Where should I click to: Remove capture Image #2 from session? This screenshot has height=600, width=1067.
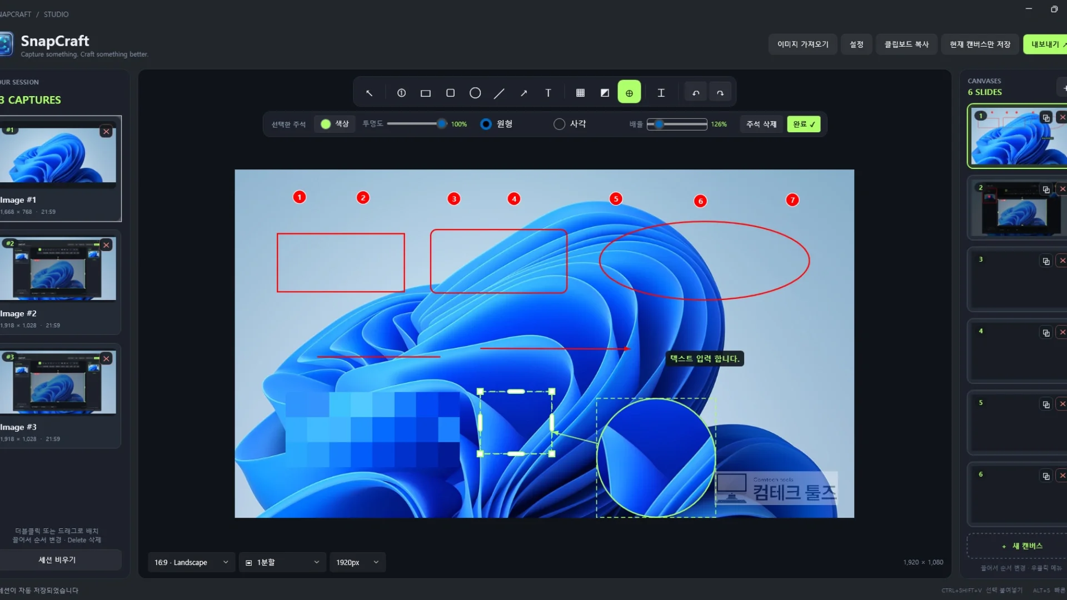[x=106, y=245]
